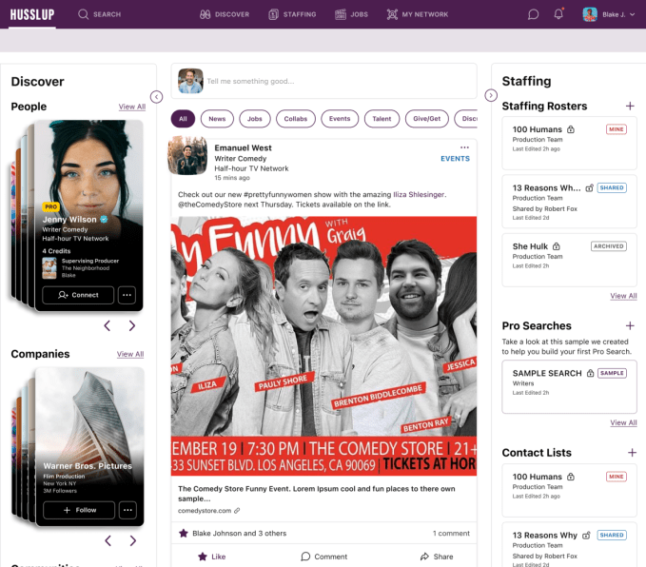Add a new Pro Search with the plus icon
This screenshot has width=646, height=567.
click(630, 326)
